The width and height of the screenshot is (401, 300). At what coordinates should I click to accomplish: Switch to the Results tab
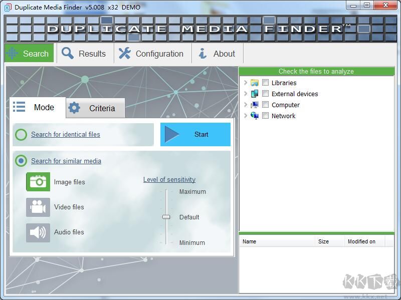85,54
